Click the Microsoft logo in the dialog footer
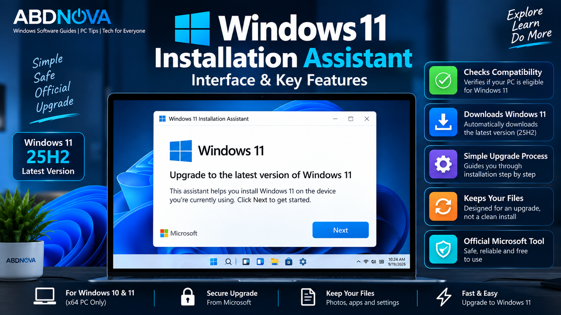 [x=179, y=233]
